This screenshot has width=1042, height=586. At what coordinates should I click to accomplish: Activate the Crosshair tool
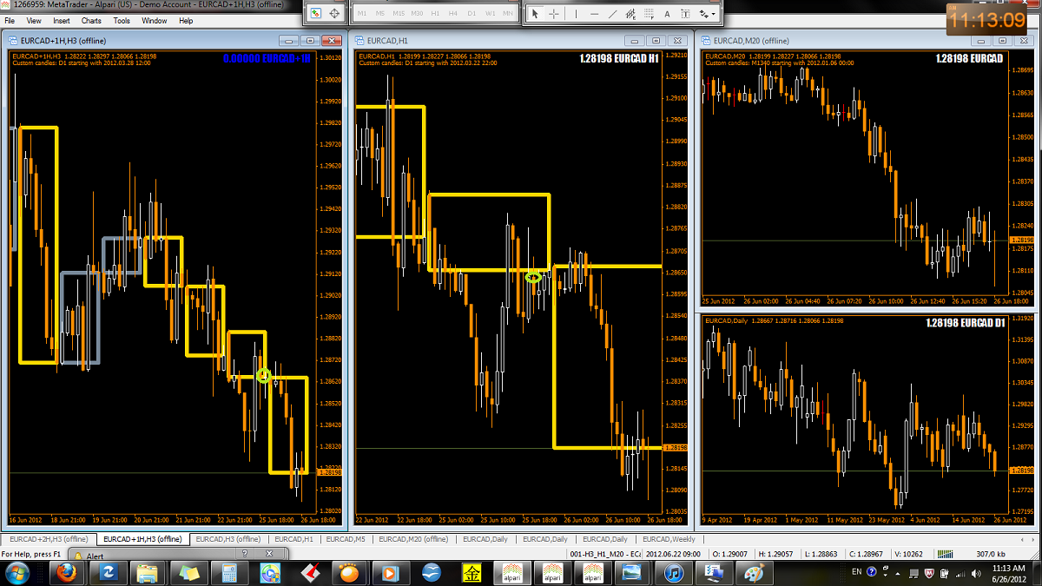tap(554, 14)
